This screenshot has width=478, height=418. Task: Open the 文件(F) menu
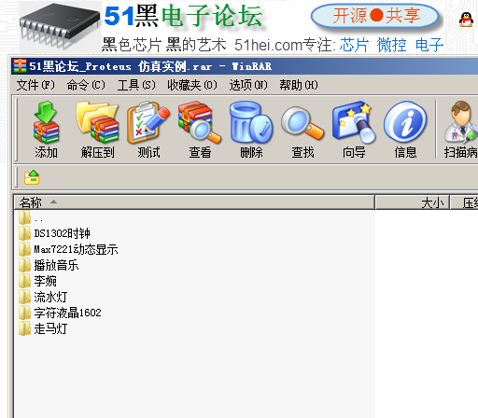click(x=35, y=85)
